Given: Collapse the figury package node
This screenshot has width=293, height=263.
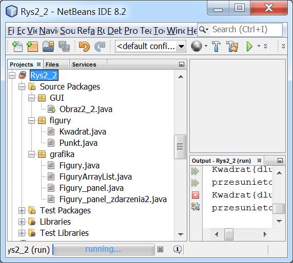Looking at the screenshot, I should click(32, 121).
